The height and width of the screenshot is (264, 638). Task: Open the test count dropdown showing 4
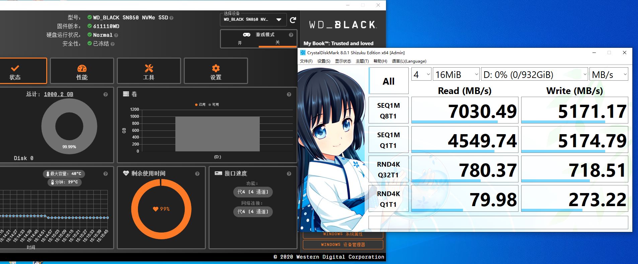[421, 74]
